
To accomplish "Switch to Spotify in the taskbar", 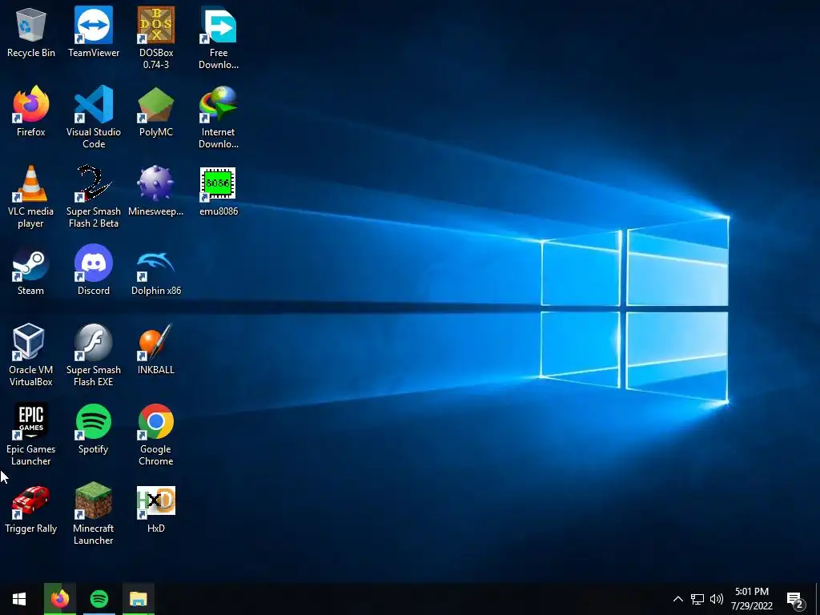I will [99, 599].
